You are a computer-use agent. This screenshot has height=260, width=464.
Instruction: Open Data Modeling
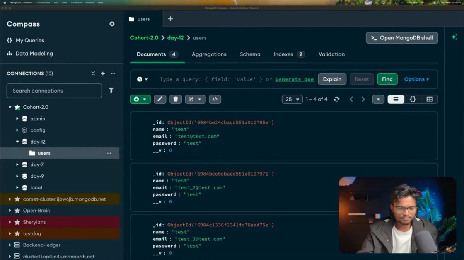pos(30,54)
